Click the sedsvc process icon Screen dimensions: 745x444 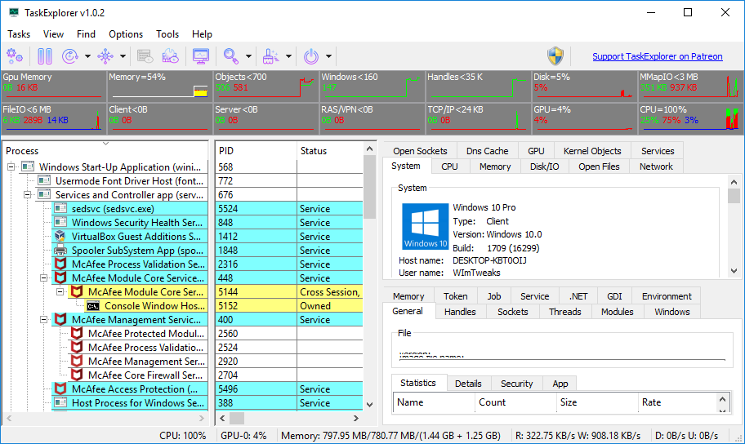click(x=60, y=208)
